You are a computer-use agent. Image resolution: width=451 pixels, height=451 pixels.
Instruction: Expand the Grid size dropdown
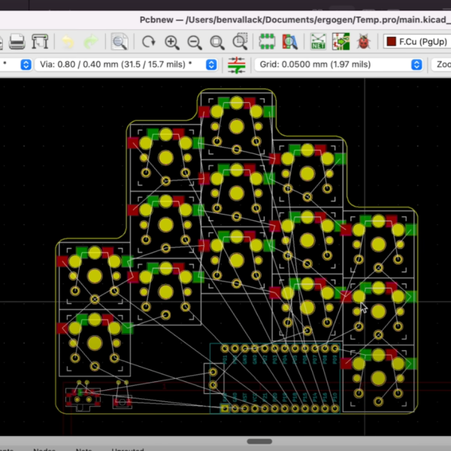339,65
